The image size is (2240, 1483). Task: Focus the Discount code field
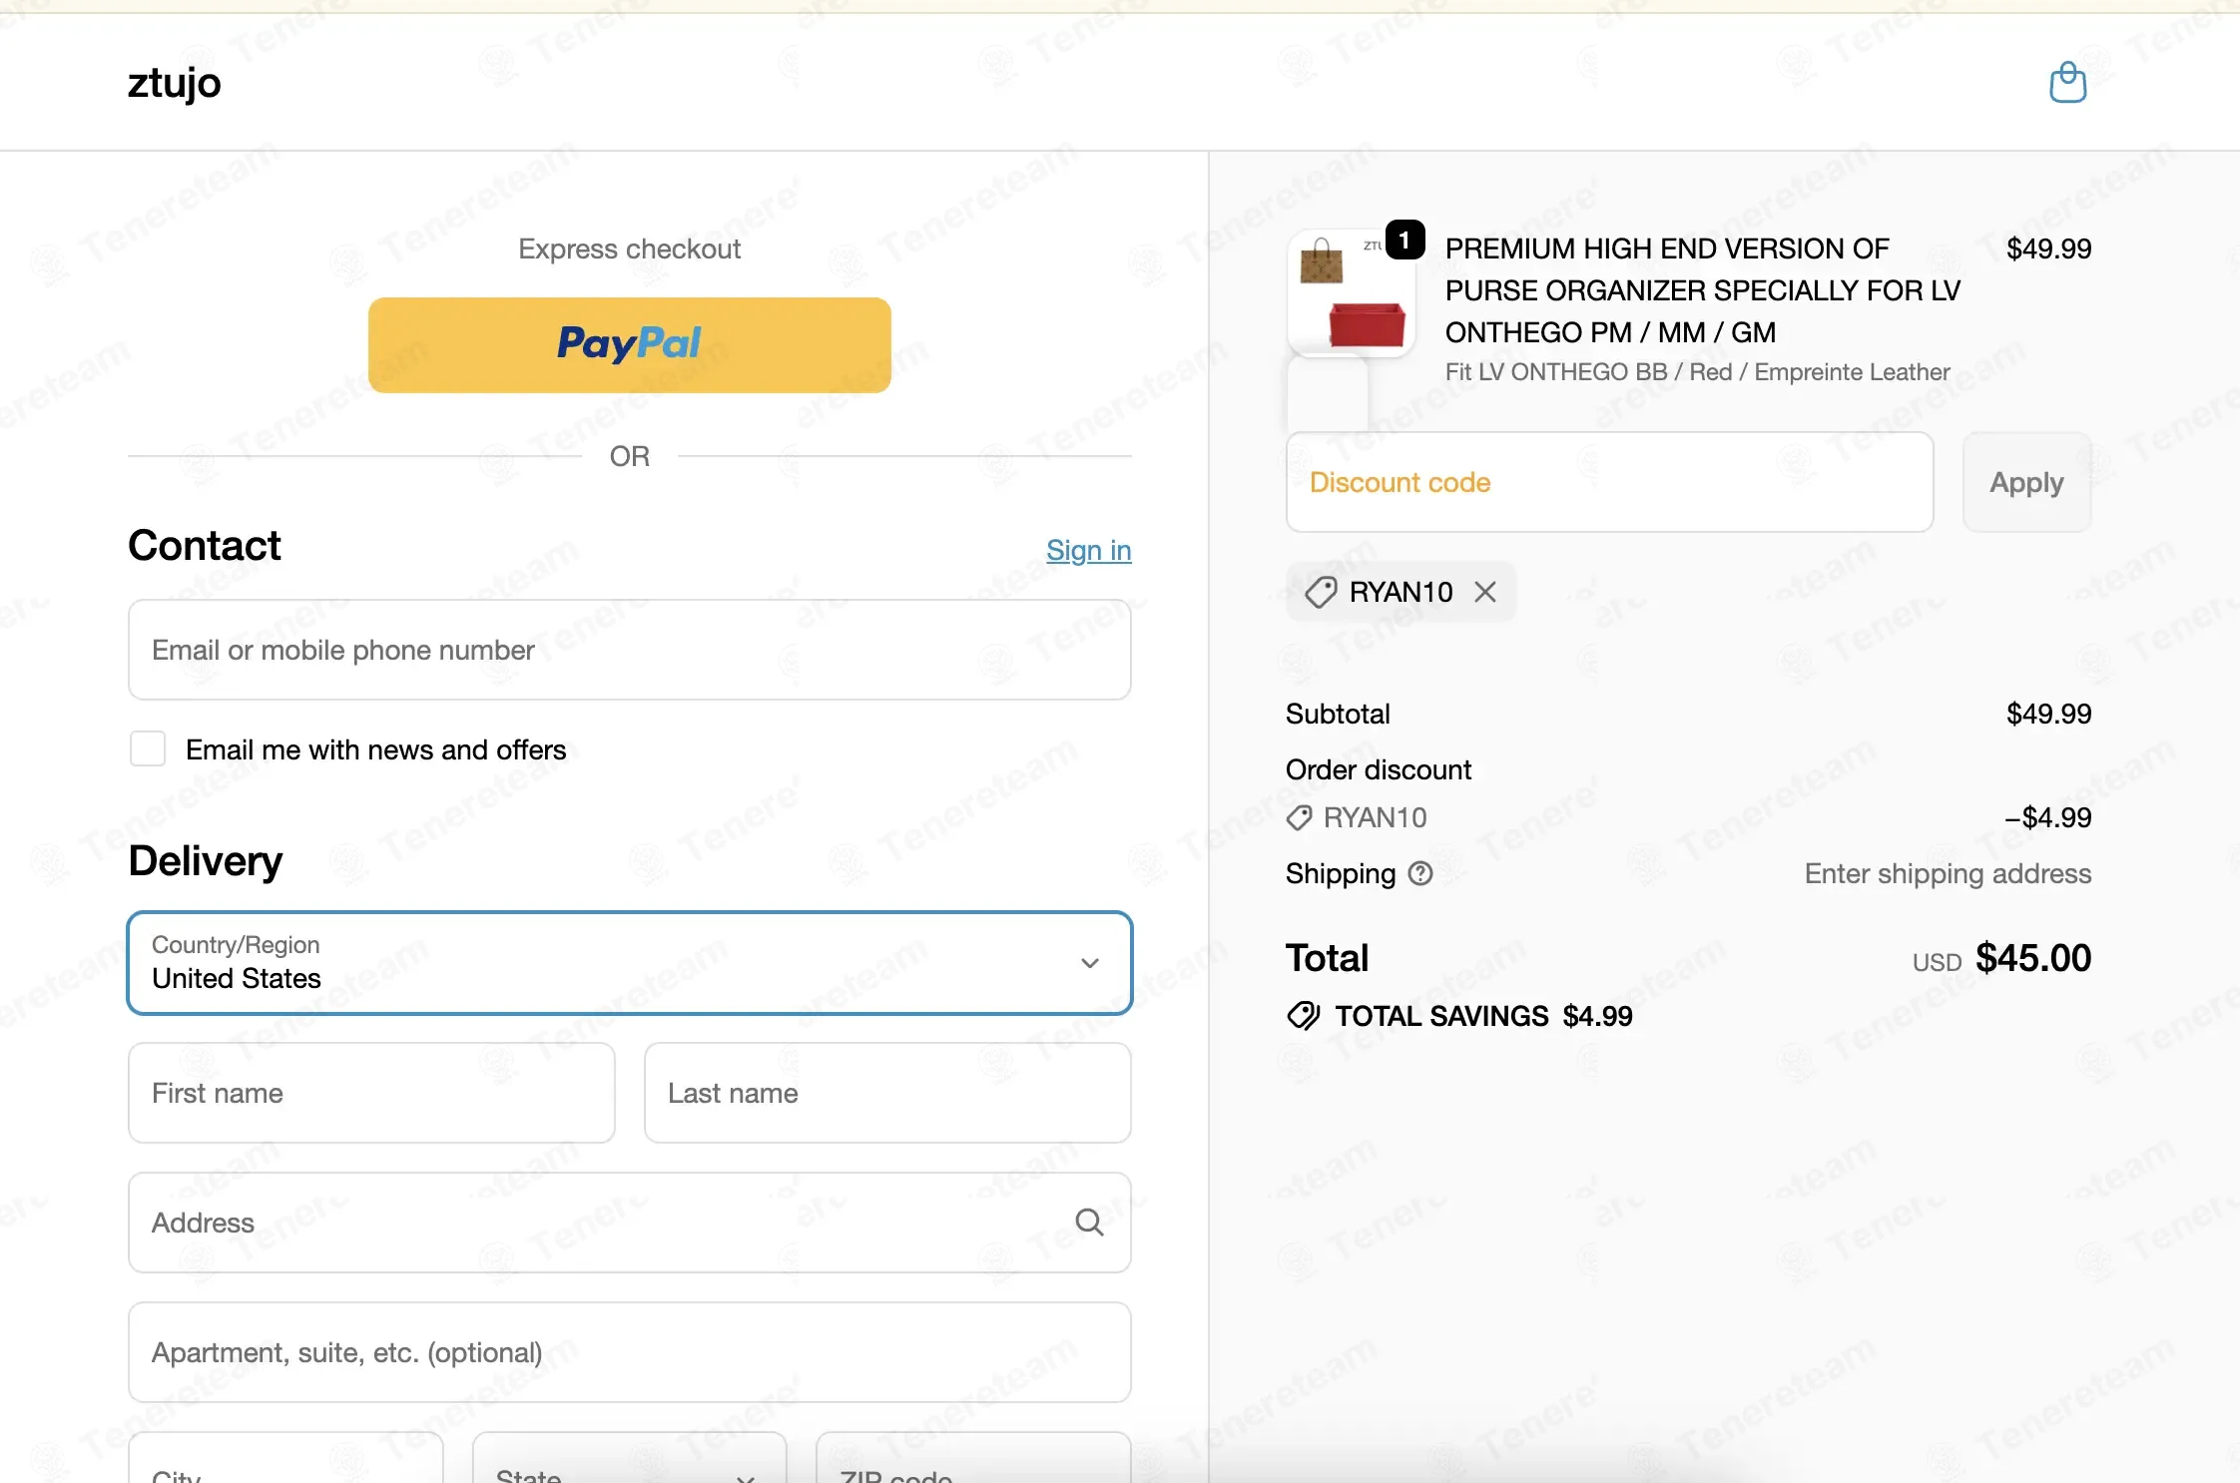pos(1610,482)
